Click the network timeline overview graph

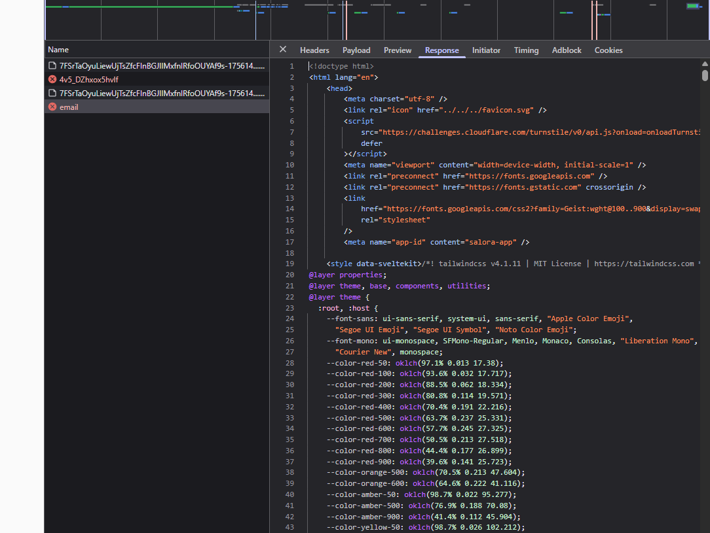click(x=377, y=20)
